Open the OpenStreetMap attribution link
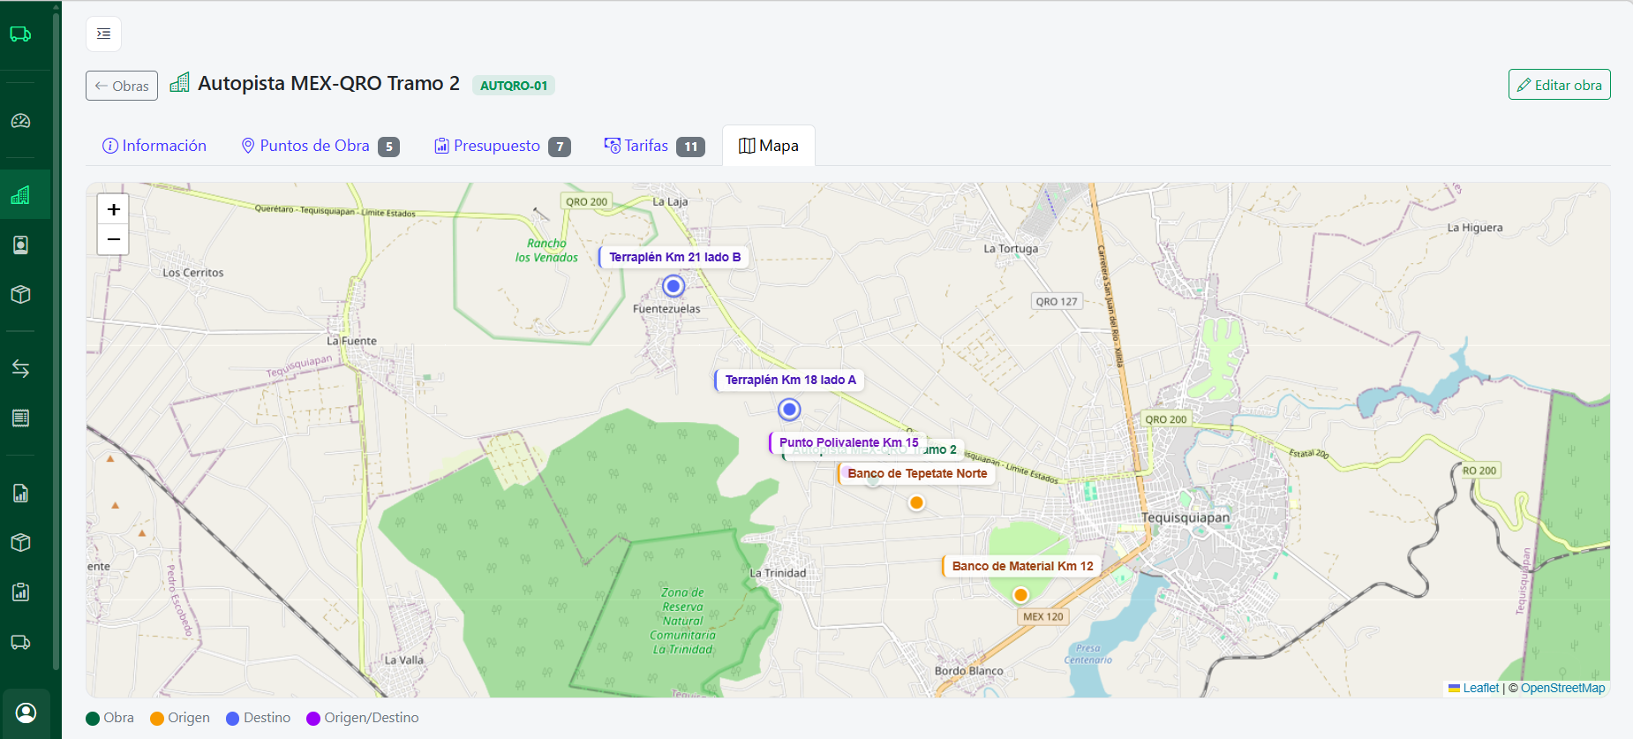1633x739 pixels. pyautogui.click(x=1562, y=688)
